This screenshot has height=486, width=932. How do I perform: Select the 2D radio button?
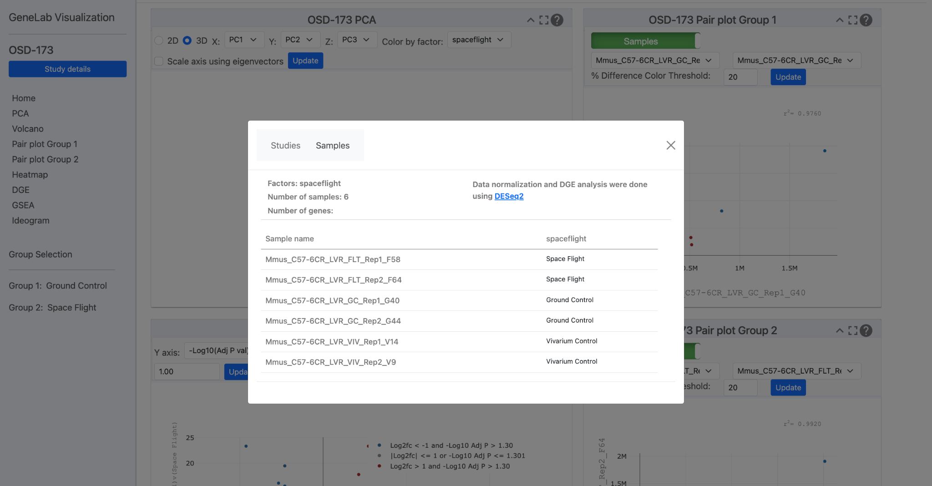(159, 40)
